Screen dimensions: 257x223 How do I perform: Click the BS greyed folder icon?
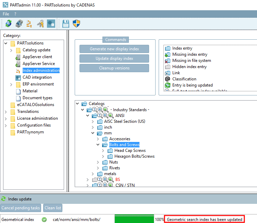click(x=95, y=180)
